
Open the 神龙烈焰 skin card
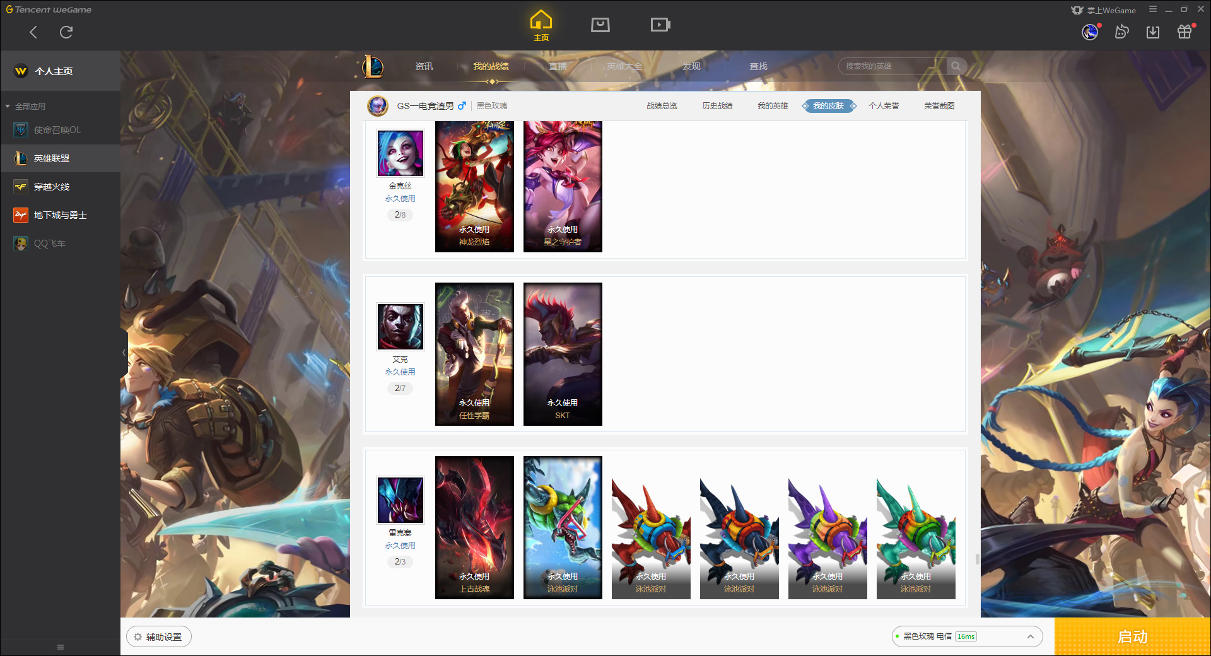[x=474, y=187]
